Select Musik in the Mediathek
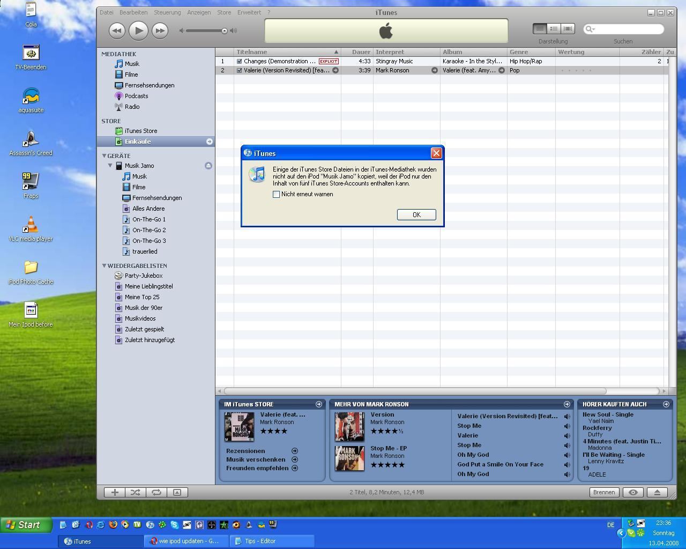 coord(132,64)
